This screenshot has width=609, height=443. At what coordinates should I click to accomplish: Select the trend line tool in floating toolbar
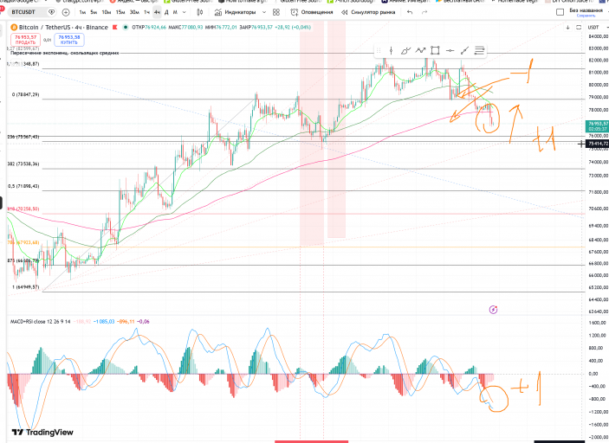[x=464, y=50]
